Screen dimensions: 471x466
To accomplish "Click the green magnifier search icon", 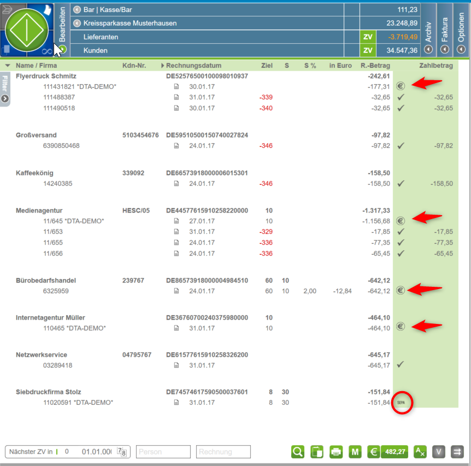I will coord(298,452).
